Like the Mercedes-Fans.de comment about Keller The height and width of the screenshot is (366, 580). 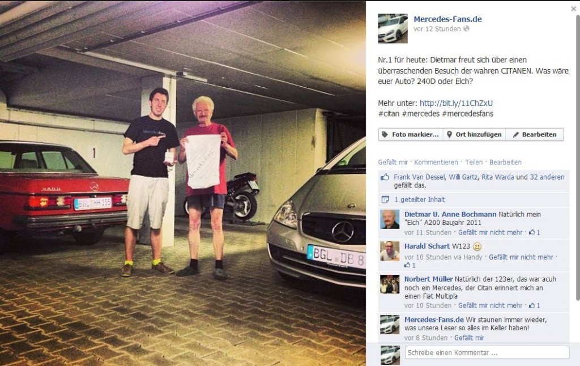tap(468, 338)
